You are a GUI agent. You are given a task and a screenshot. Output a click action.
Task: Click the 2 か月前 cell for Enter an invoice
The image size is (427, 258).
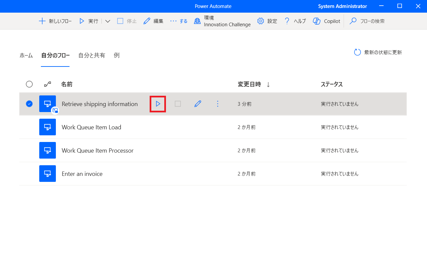tap(246, 174)
